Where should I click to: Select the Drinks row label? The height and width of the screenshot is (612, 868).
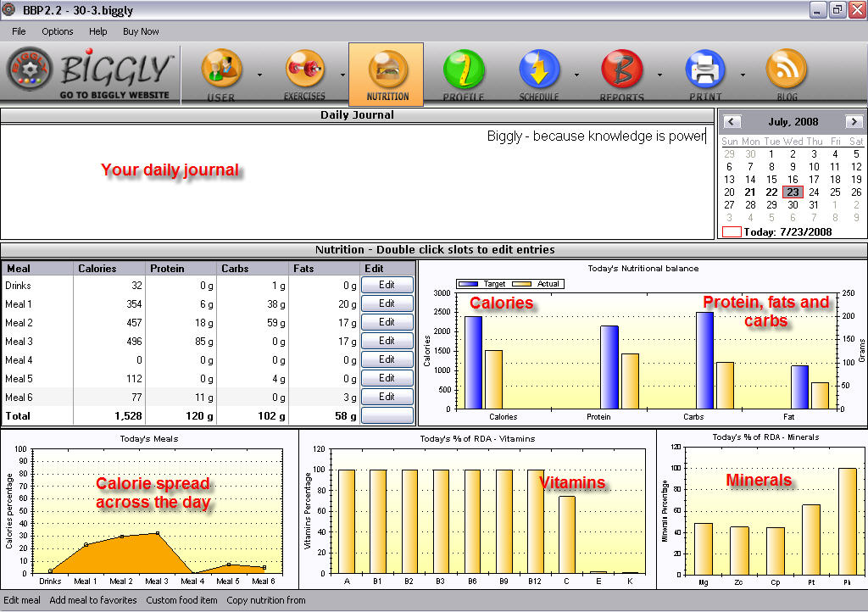pyautogui.click(x=18, y=286)
